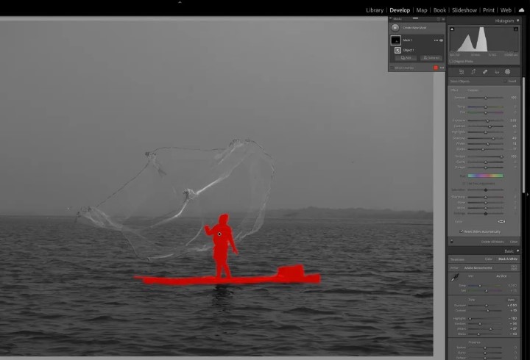This screenshot has width=530, height=360.
Task: Click the Basic Highlights slider
Action: pyautogui.click(x=485, y=319)
